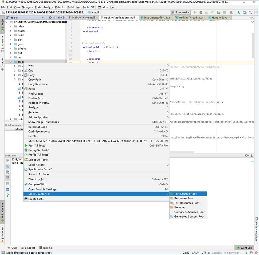259x255 pixels.
Task: Click the Event Log checkmark mark-read icon
Action: pyautogui.click(x=7, y=183)
